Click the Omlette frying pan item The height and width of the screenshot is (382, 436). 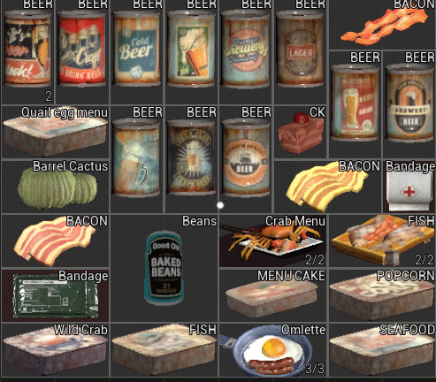[272, 351]
